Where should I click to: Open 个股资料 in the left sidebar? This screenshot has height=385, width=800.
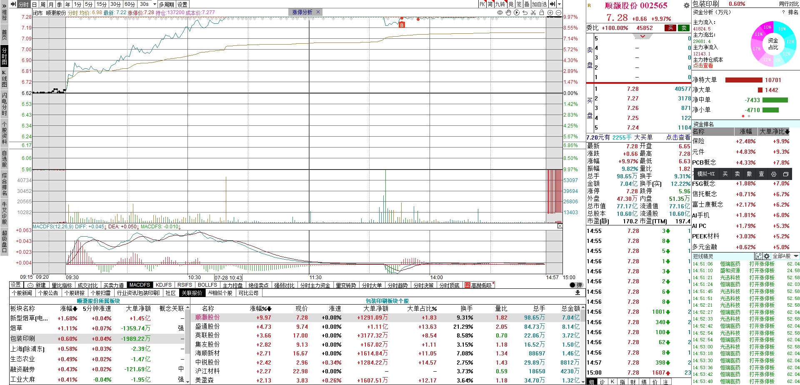4,133
